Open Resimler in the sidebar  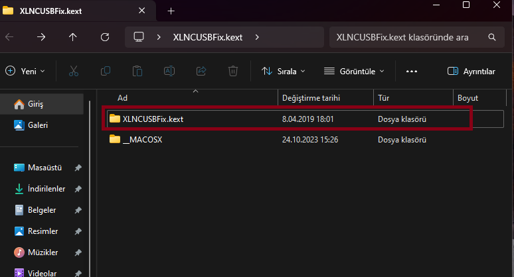[43, 231]
